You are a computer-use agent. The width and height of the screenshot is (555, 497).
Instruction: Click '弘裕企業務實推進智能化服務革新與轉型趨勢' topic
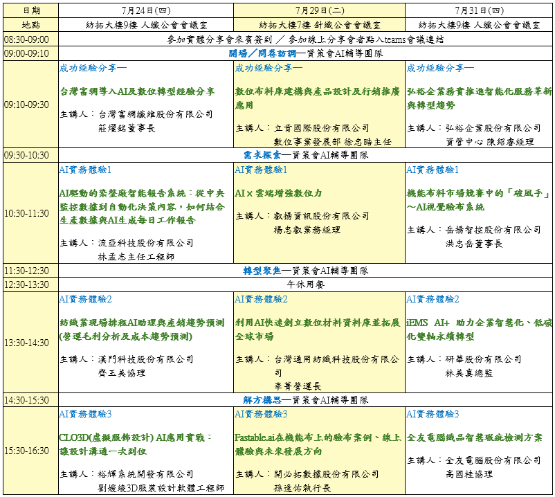click(480, 98)
